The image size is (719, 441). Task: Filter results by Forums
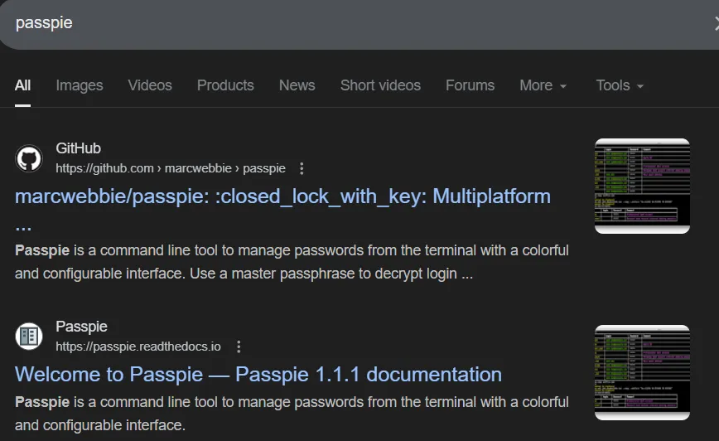click(x=470, y=85)
